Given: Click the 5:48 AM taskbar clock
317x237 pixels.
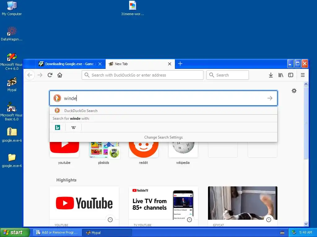Looking at the screenshot, I should point(306,232).
